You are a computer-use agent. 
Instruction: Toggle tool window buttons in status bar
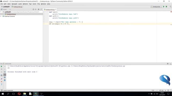point(2,90)
